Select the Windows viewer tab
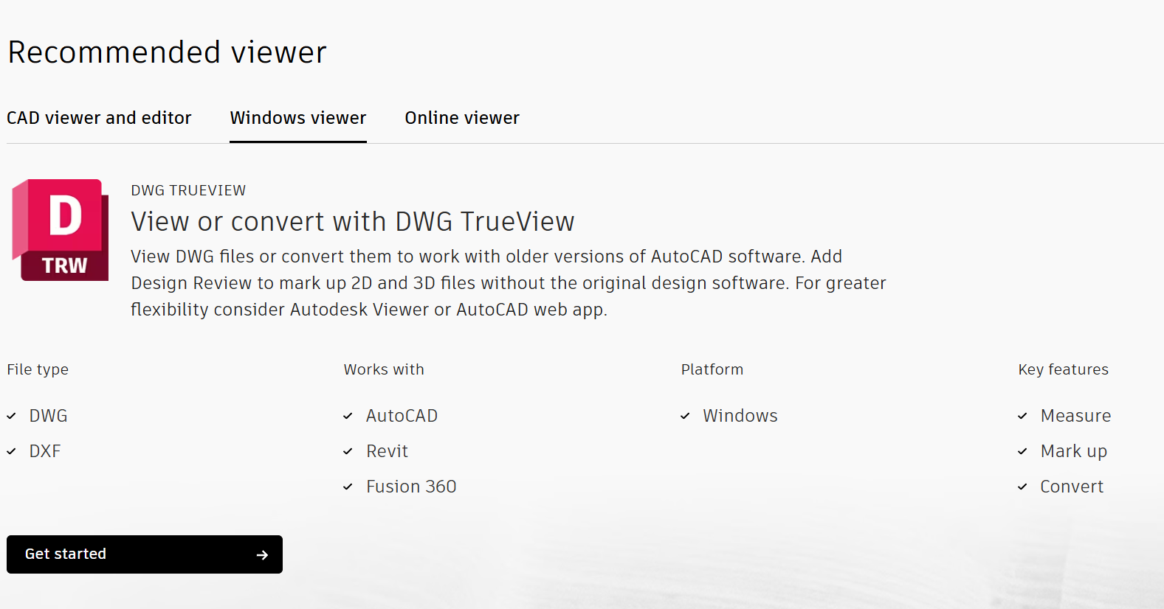Image resolution: width=1164 pixels, height=609 pixels. (298, 118)
